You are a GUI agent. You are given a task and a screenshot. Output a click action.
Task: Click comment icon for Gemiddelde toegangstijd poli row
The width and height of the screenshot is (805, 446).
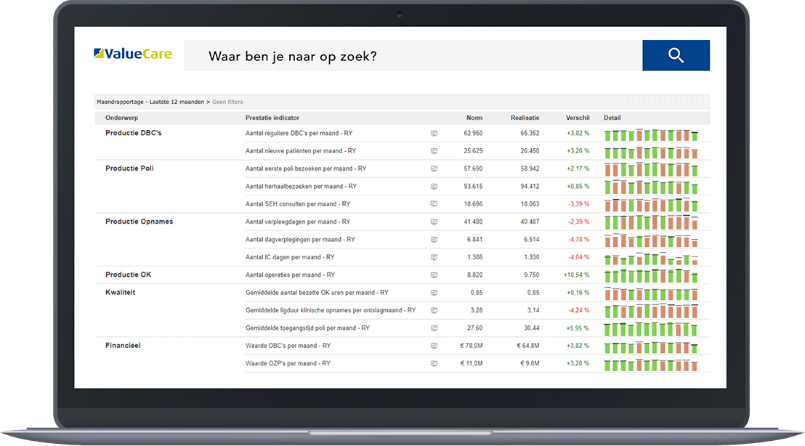(434, 328)
